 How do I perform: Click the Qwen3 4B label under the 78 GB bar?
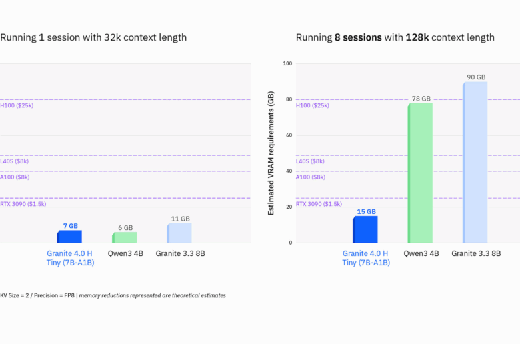pos(421,253)
